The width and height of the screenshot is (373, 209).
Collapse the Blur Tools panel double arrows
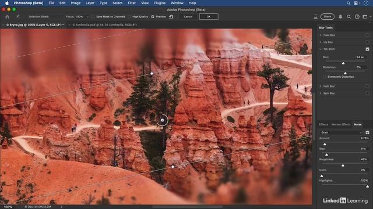[x=370, y=22]
